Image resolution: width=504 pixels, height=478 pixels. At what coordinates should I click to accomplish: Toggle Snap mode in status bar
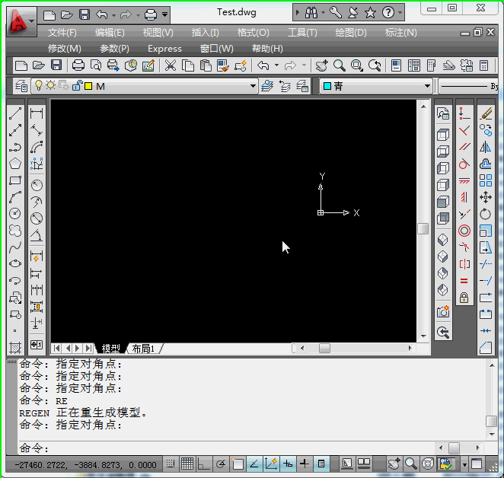tap(171, 464)
